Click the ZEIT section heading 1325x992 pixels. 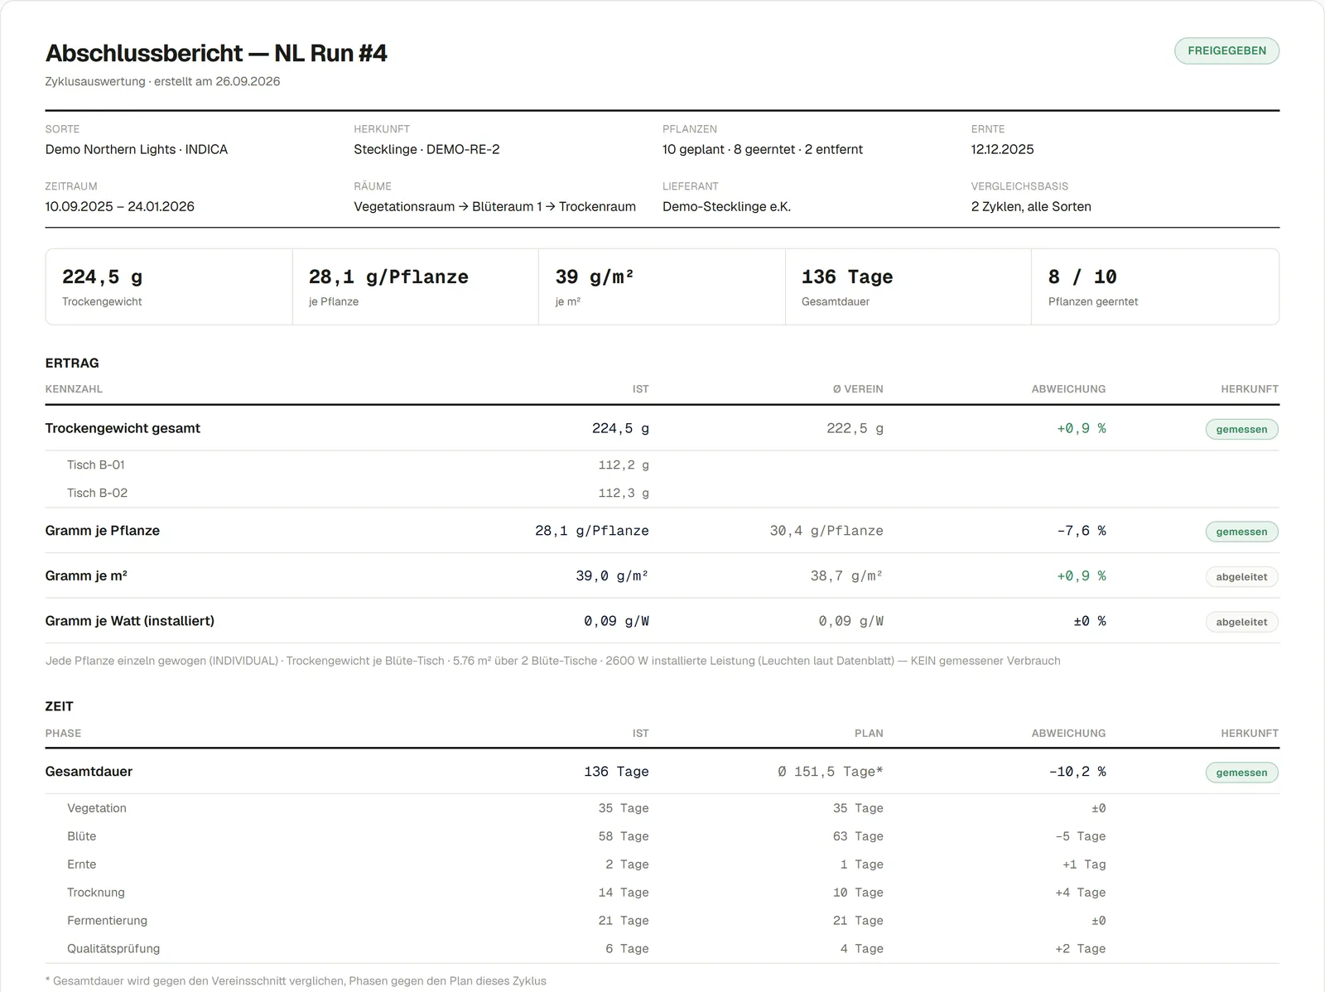60,706
